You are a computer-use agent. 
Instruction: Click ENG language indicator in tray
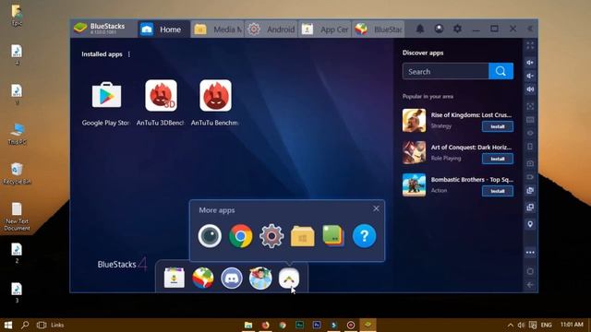546,325
